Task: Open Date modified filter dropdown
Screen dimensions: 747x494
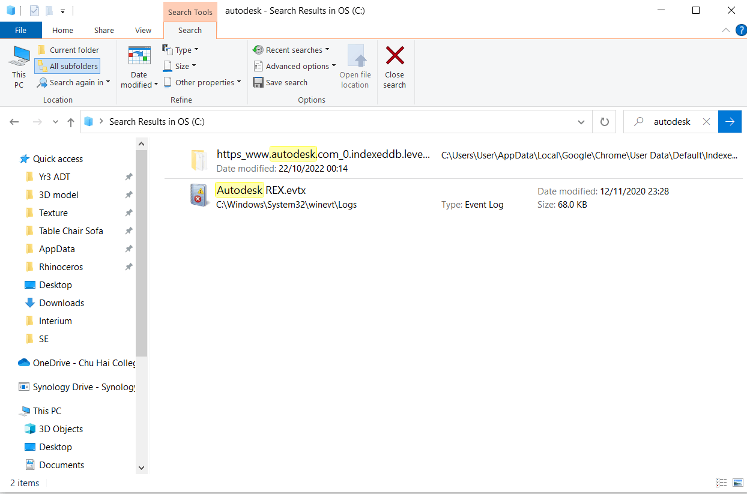Action: tap(139, 67)
